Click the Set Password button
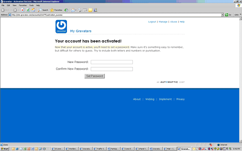Image resolution: width=242 pixels, height=151 pixels. (95, 76)
